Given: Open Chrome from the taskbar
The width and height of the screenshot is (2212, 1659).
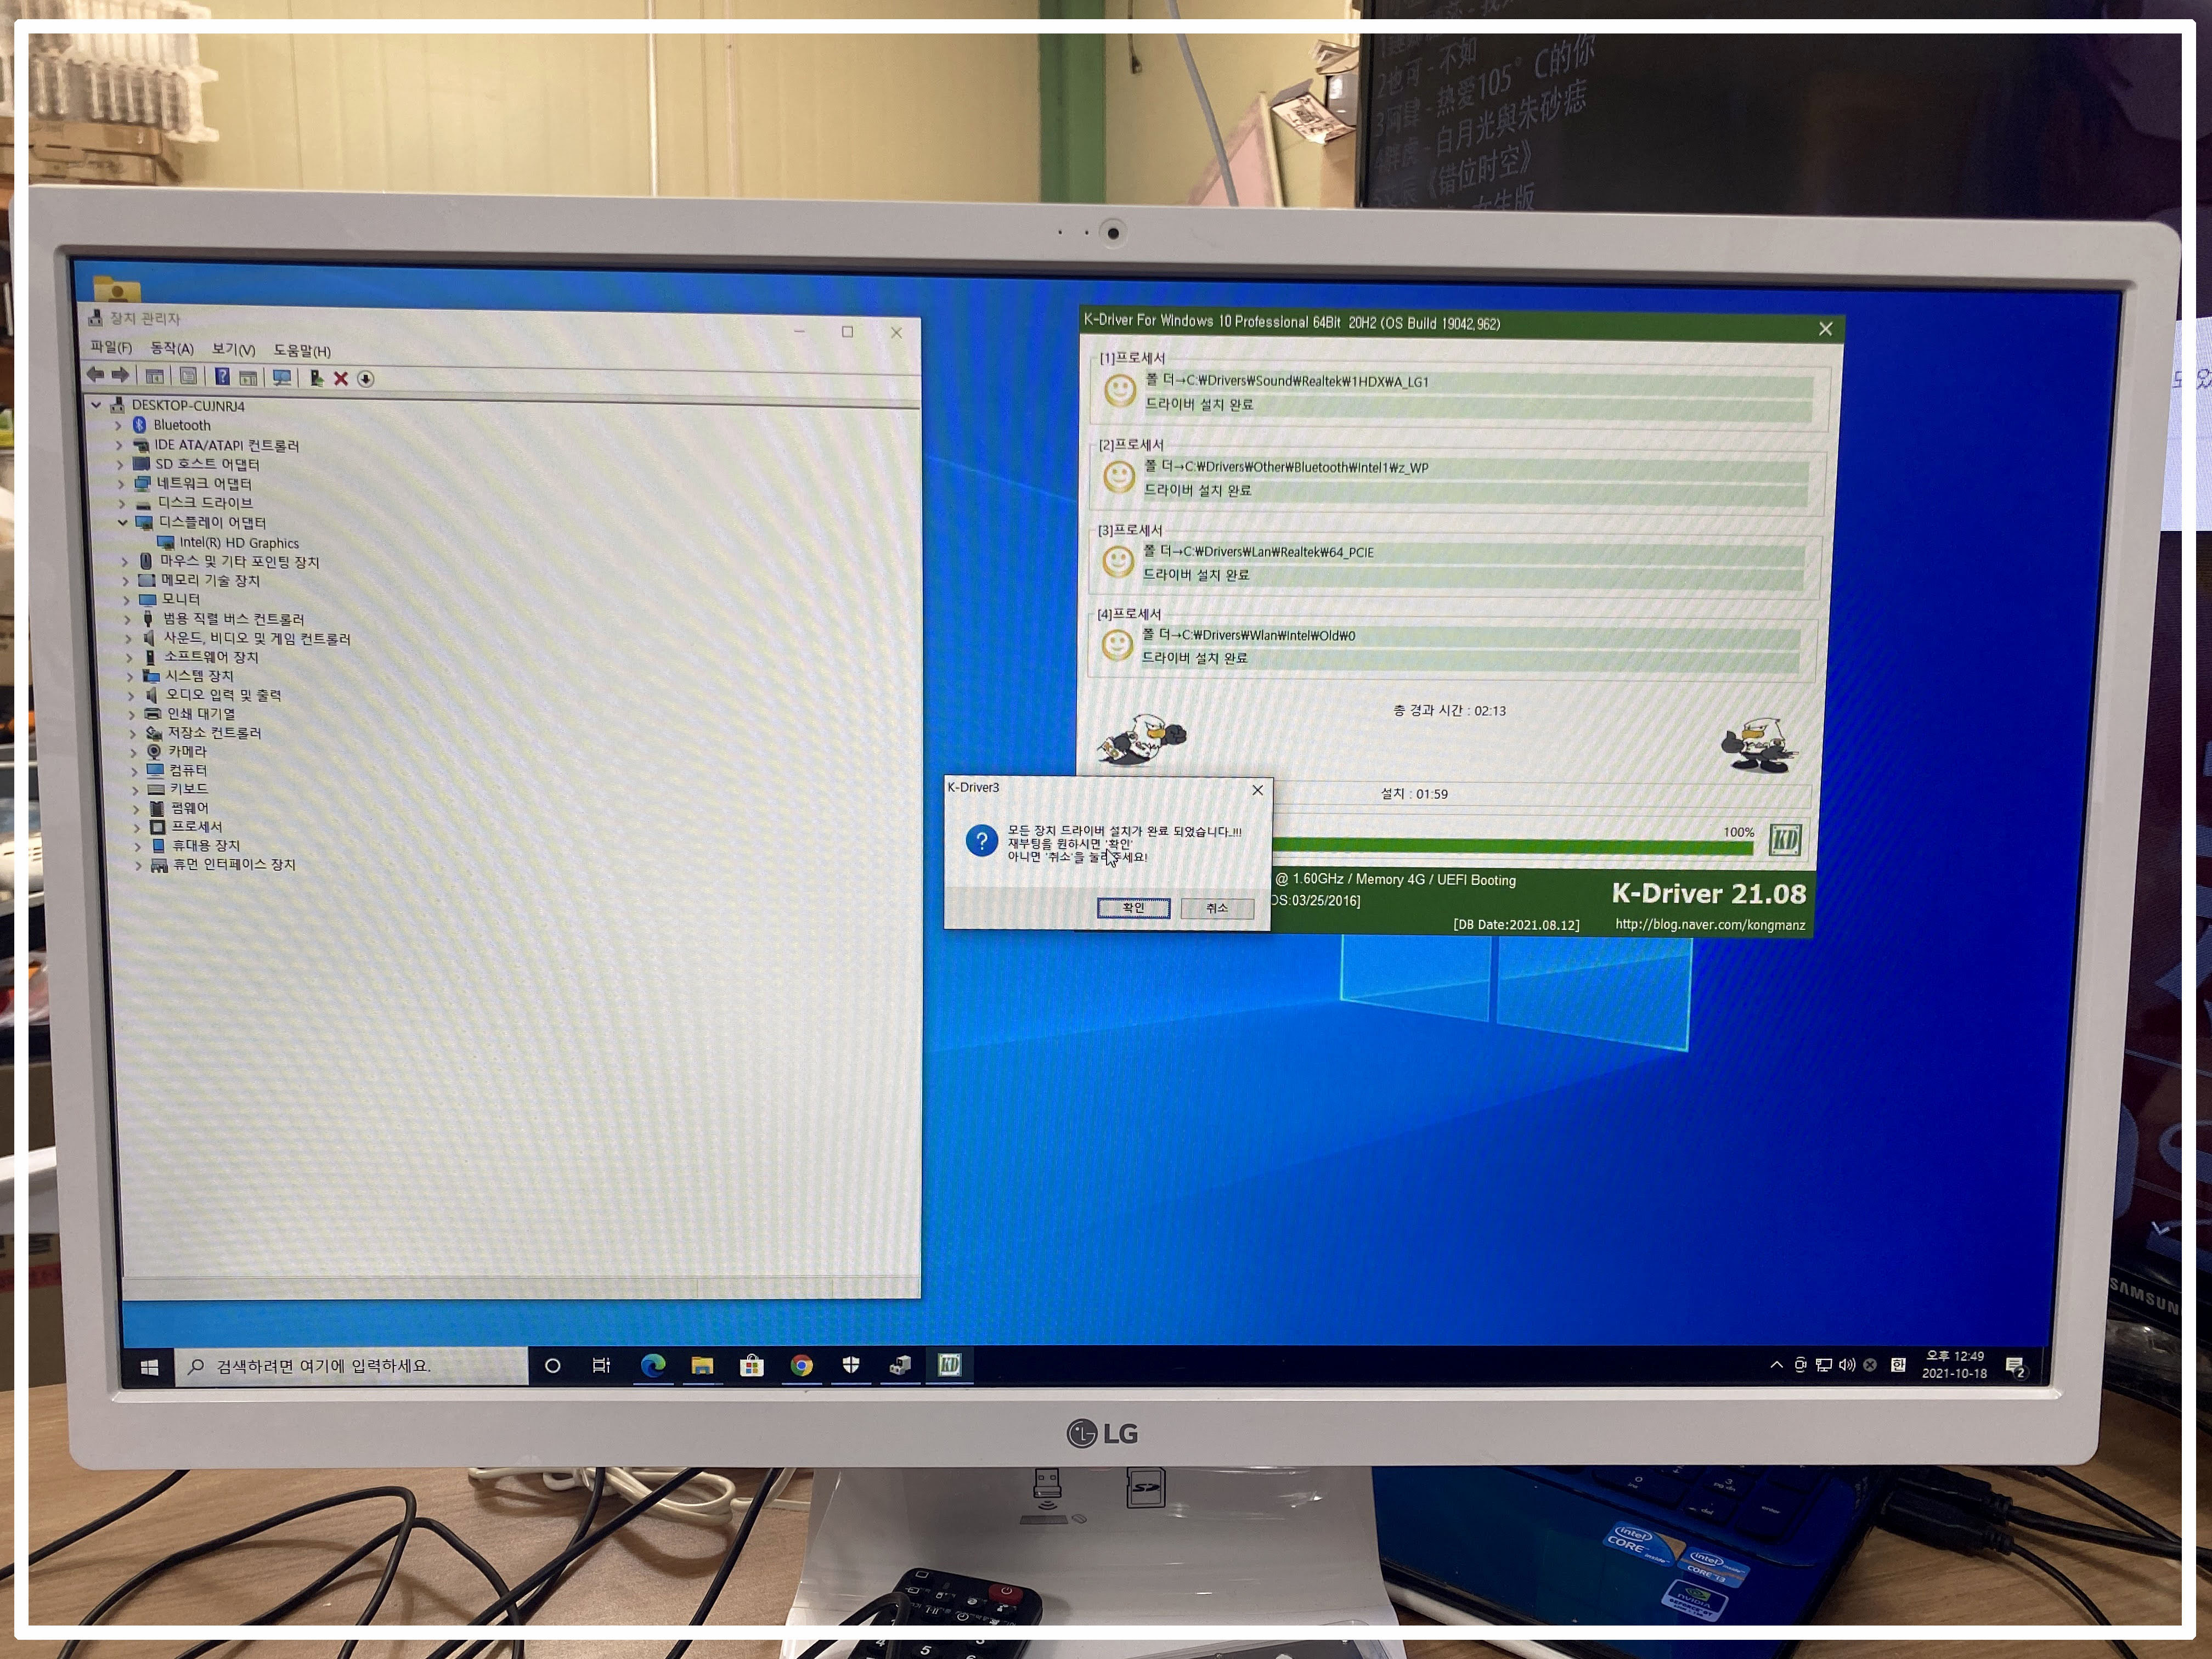Looking at the screenshot, I should pyautogui.click(x=801, y=1366).
